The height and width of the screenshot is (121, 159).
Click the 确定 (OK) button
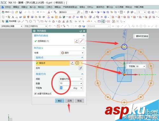(60, 101)
